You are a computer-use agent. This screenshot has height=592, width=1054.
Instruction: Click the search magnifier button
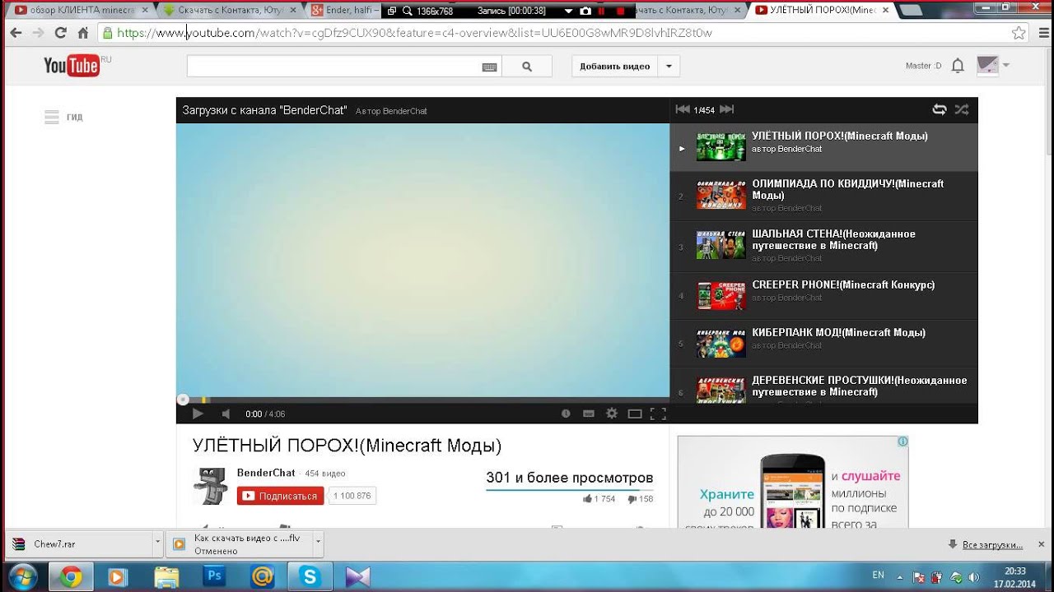(x=527, y=67)
